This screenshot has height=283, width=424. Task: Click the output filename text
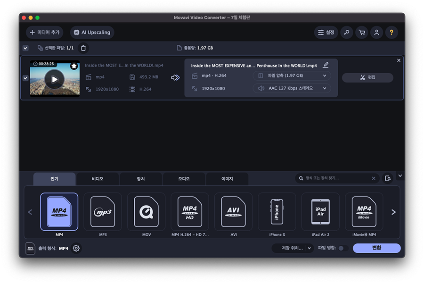(254, 66)
